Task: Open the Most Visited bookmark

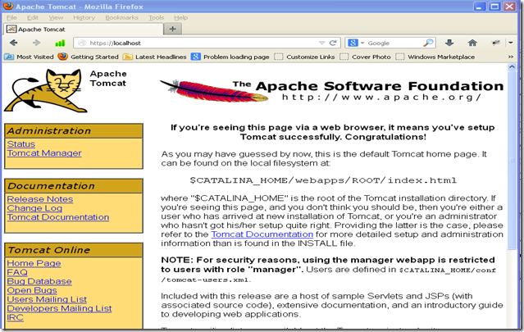Action: click(x=29, y=57)
